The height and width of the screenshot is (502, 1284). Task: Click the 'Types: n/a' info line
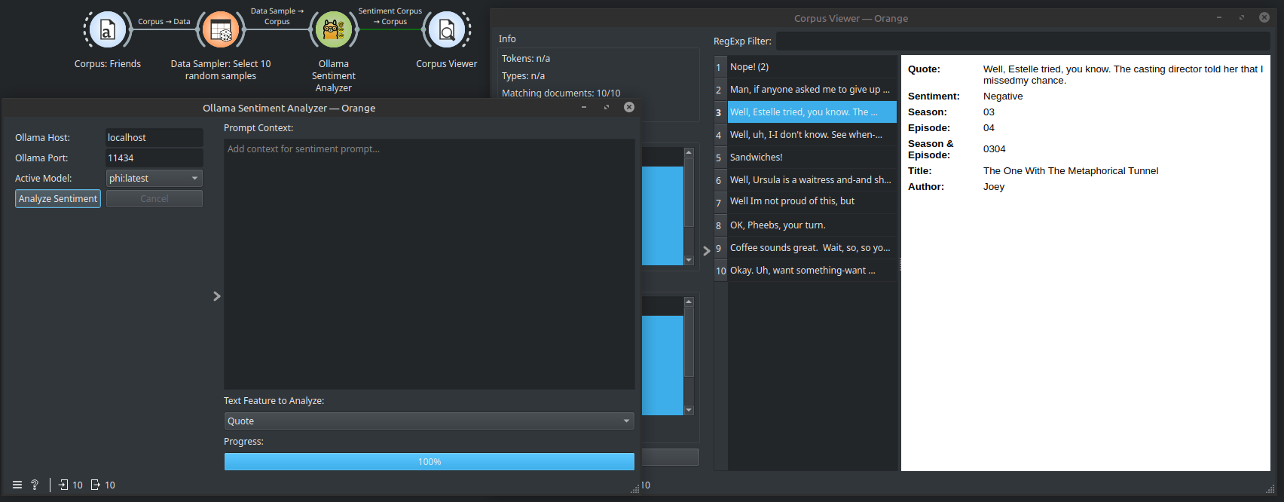(523, 76)
